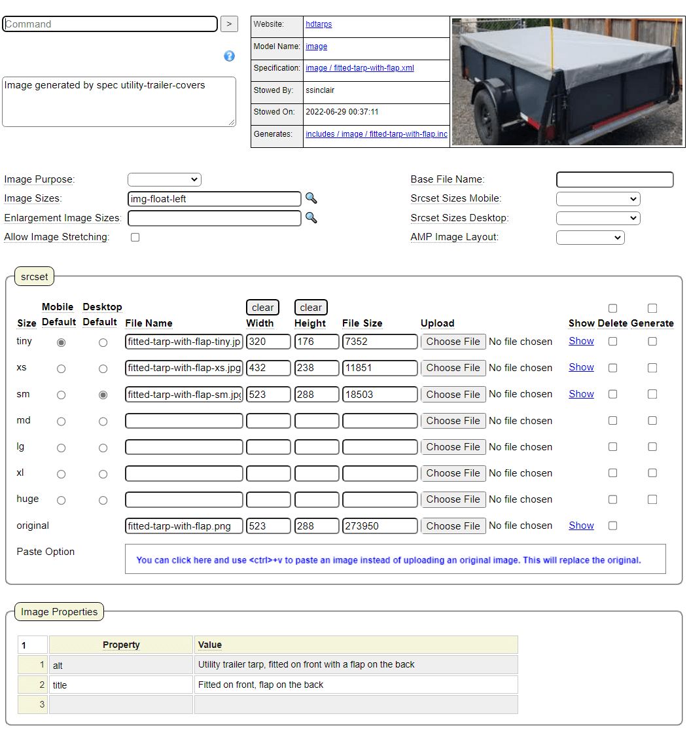
Task: Click the magnifier icon beside Image Sizes
Action: 311,198
